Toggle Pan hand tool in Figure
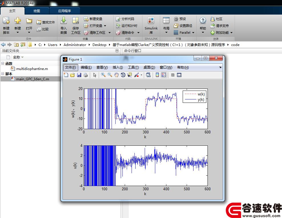The height and width of the screenshot is (218, 282). click(x=116, y=75)
